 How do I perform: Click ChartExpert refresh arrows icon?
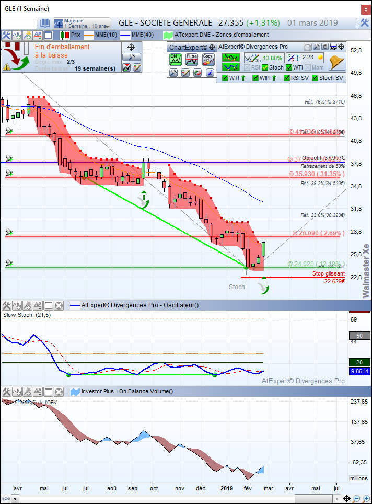[197, 73]
